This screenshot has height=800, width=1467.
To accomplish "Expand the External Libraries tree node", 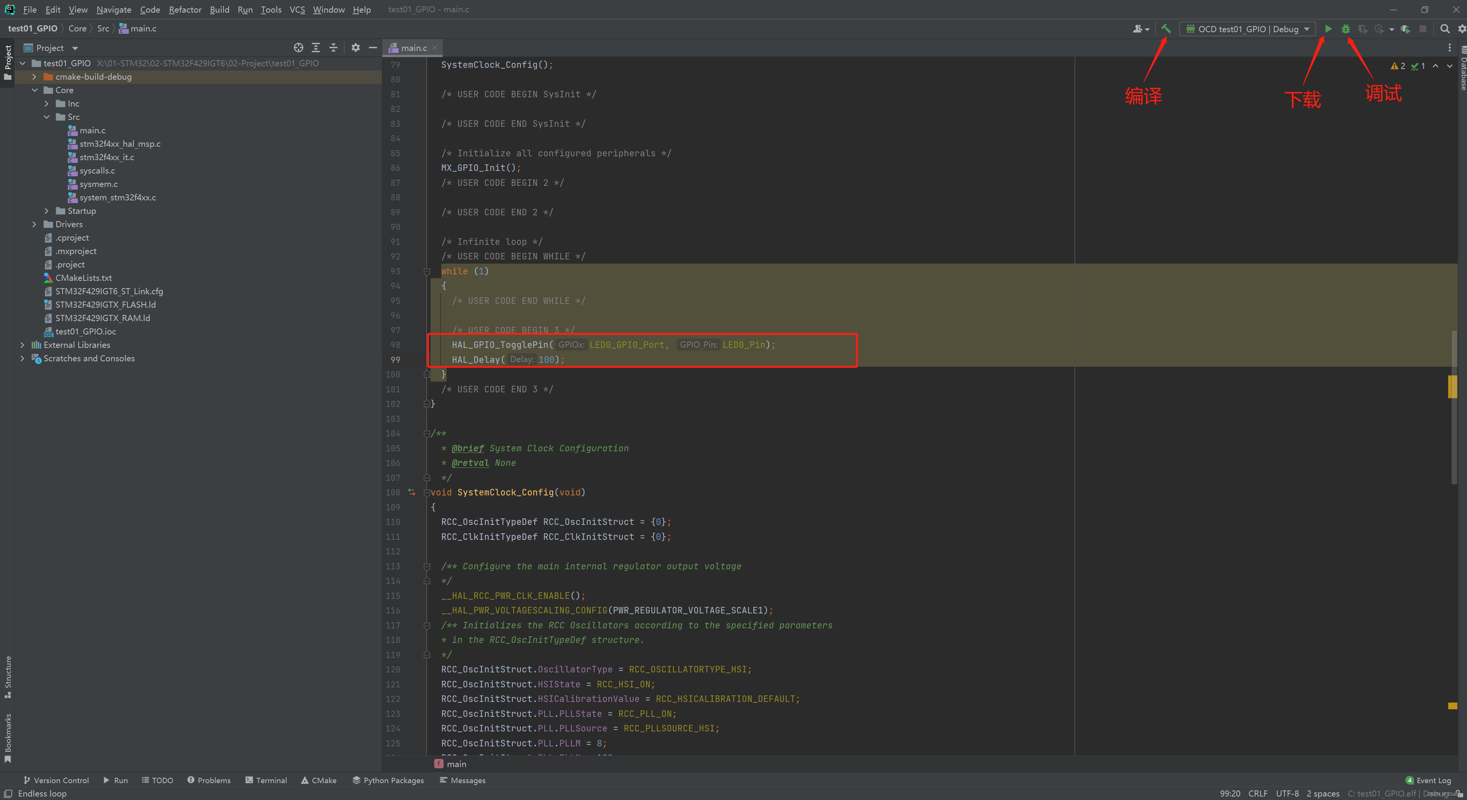I will point(22,345).
